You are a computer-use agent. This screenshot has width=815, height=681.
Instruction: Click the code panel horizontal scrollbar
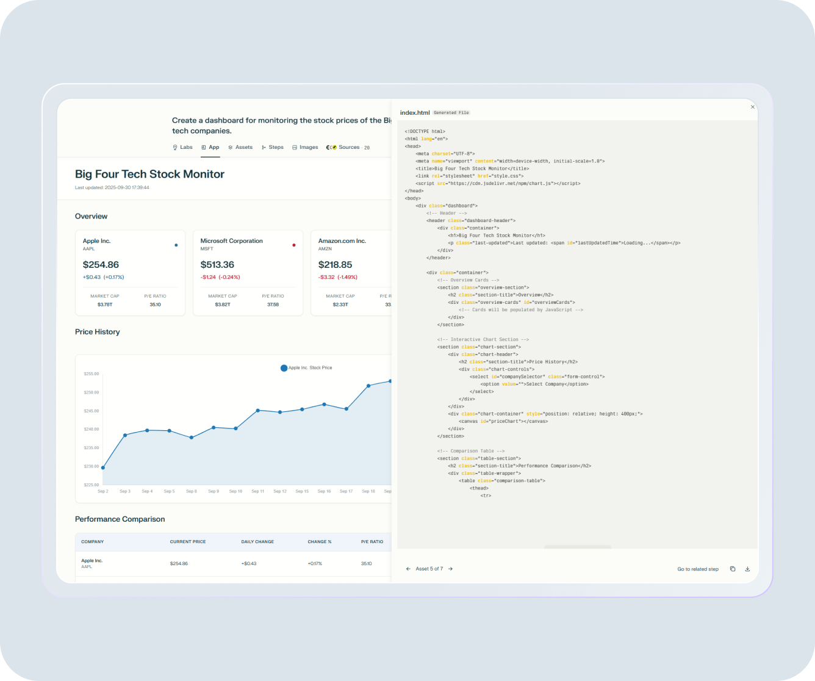click(x=580, y=546)
